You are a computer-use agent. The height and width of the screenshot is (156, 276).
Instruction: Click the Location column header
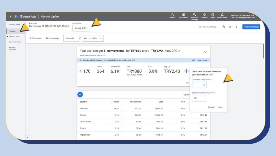[x=84, y=102]
